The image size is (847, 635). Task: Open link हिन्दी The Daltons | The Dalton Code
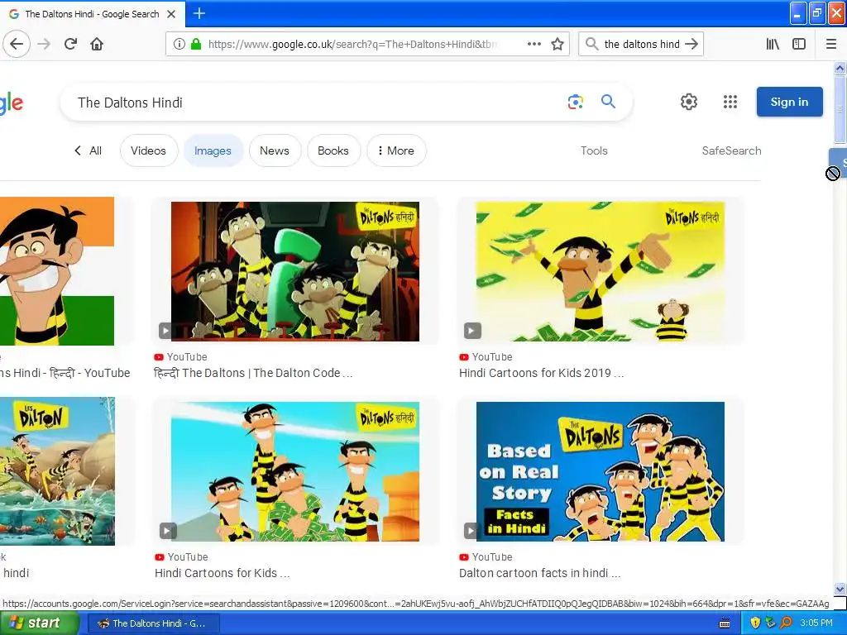(253, 373)
